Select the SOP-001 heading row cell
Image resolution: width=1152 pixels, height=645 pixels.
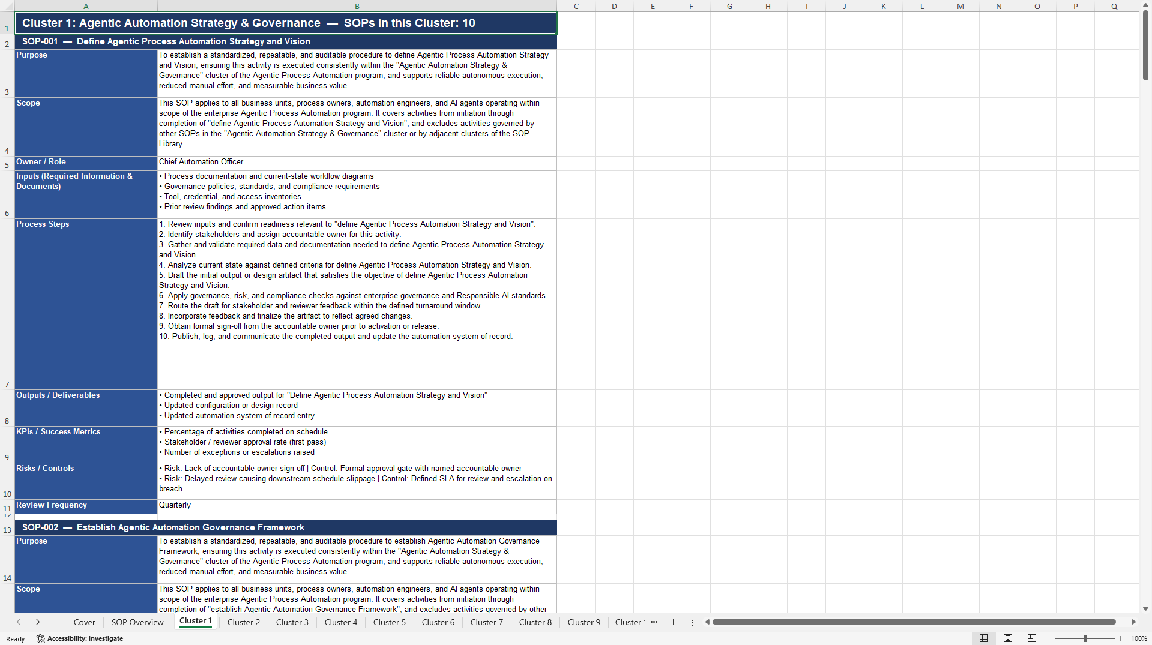click(286, 41)
